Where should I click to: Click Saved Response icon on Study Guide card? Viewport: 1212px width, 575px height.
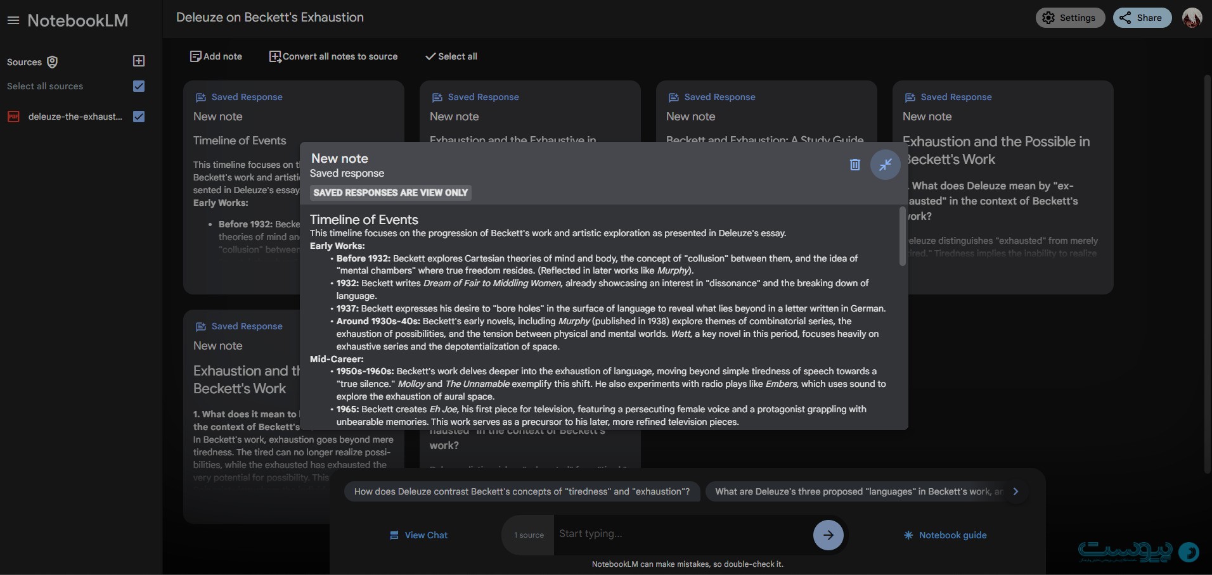click(x=673, y=97)
